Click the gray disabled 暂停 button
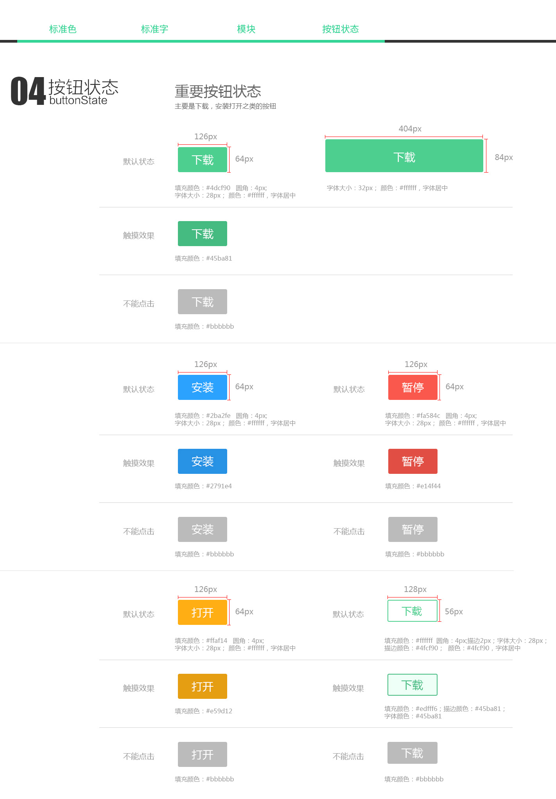556x799 pixels. click(x=413, y=529)
